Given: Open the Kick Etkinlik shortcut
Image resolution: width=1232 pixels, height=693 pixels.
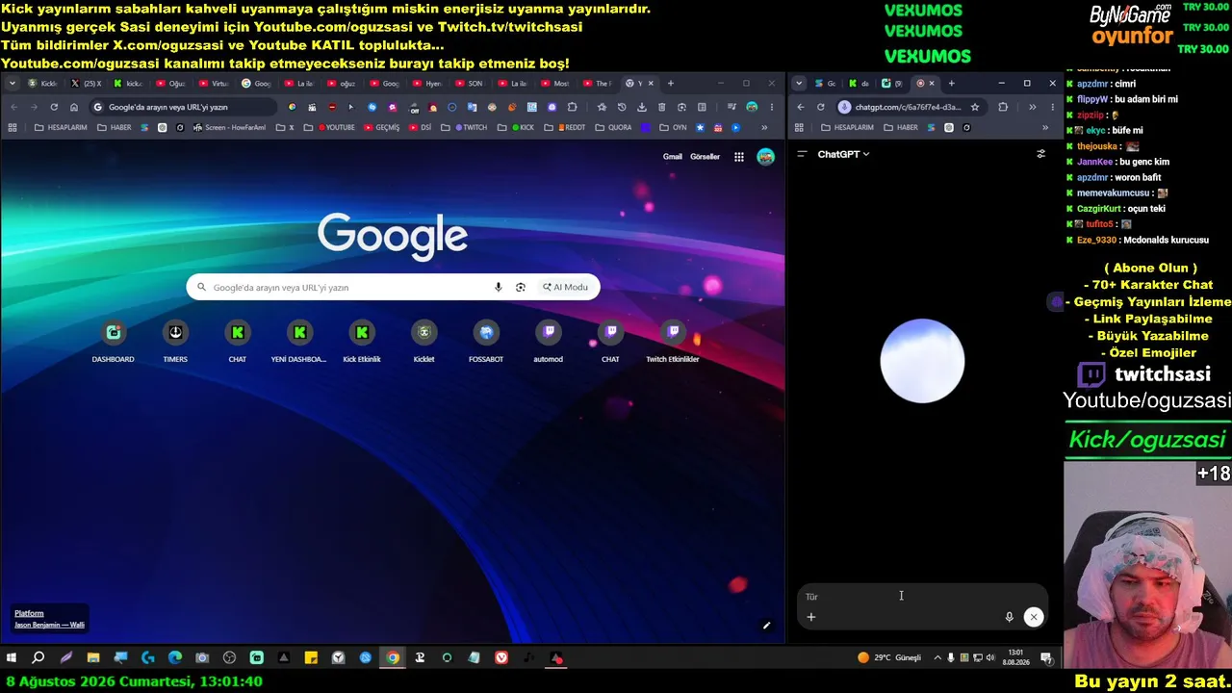Looking at the screenshot, I should click(x=362, y=342).
